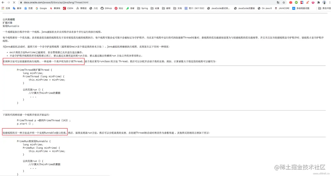
Task: Click the 'PrimeThread p =新的PrimeThread (143)' line
Action: click(44, 120)
